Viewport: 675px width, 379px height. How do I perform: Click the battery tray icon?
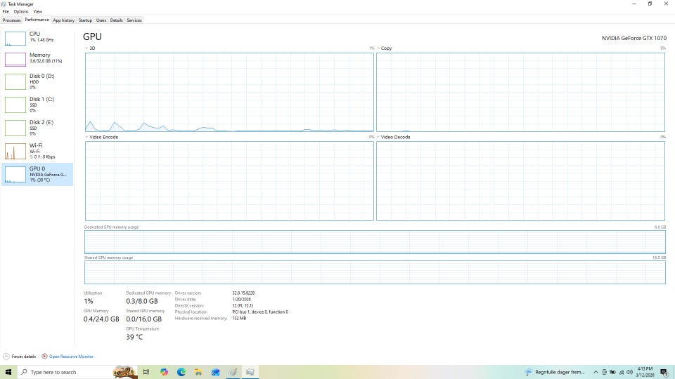[x=612, y=372]
